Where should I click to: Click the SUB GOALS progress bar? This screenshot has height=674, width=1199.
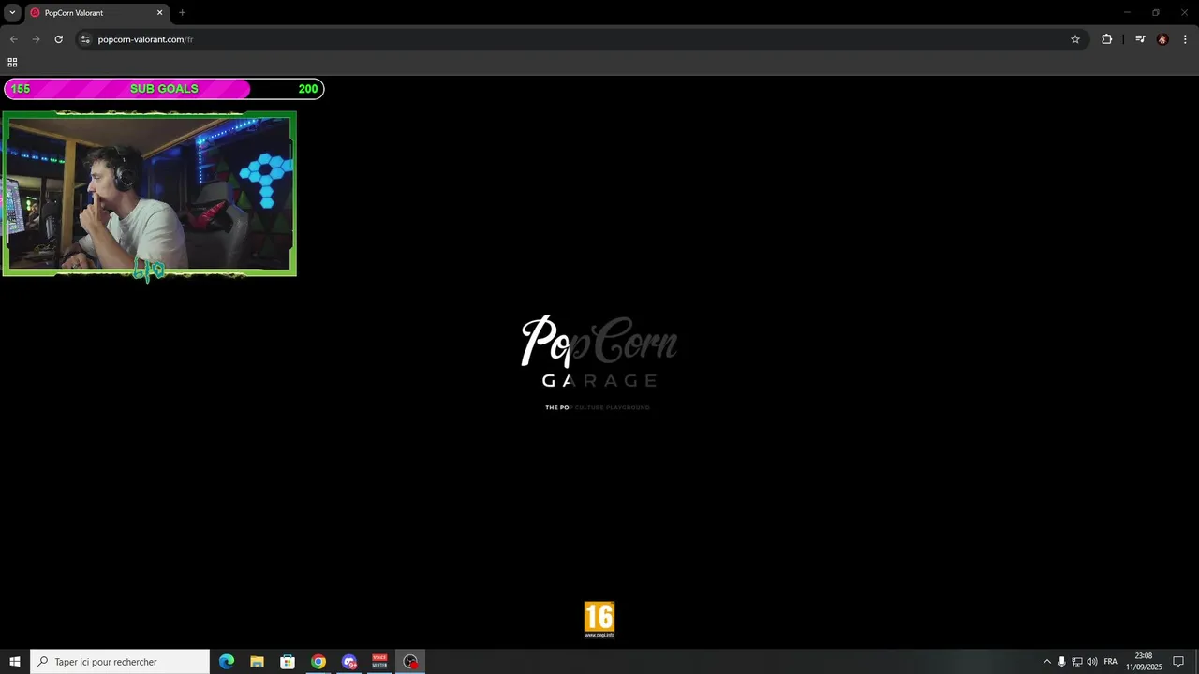pyautogui.click(x=164, y=89)
